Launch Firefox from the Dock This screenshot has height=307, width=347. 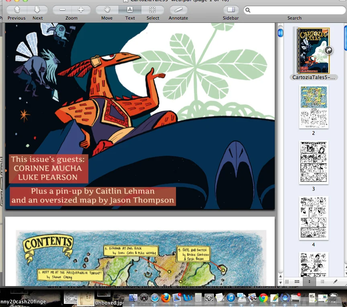166,298
